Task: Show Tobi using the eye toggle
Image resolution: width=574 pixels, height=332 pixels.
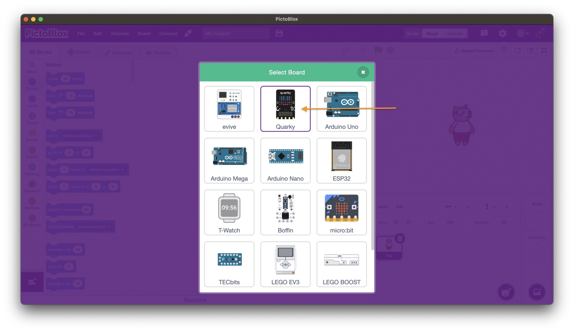Action: (x=396, y=222)
